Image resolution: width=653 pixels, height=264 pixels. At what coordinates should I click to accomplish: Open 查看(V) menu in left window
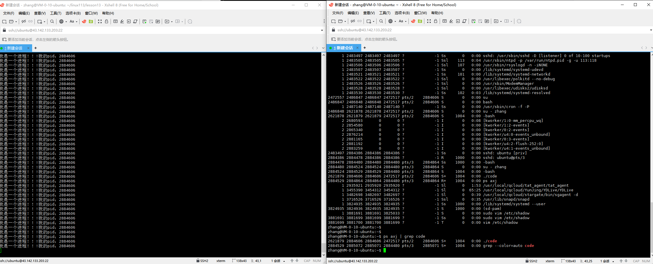click(40, 13)
